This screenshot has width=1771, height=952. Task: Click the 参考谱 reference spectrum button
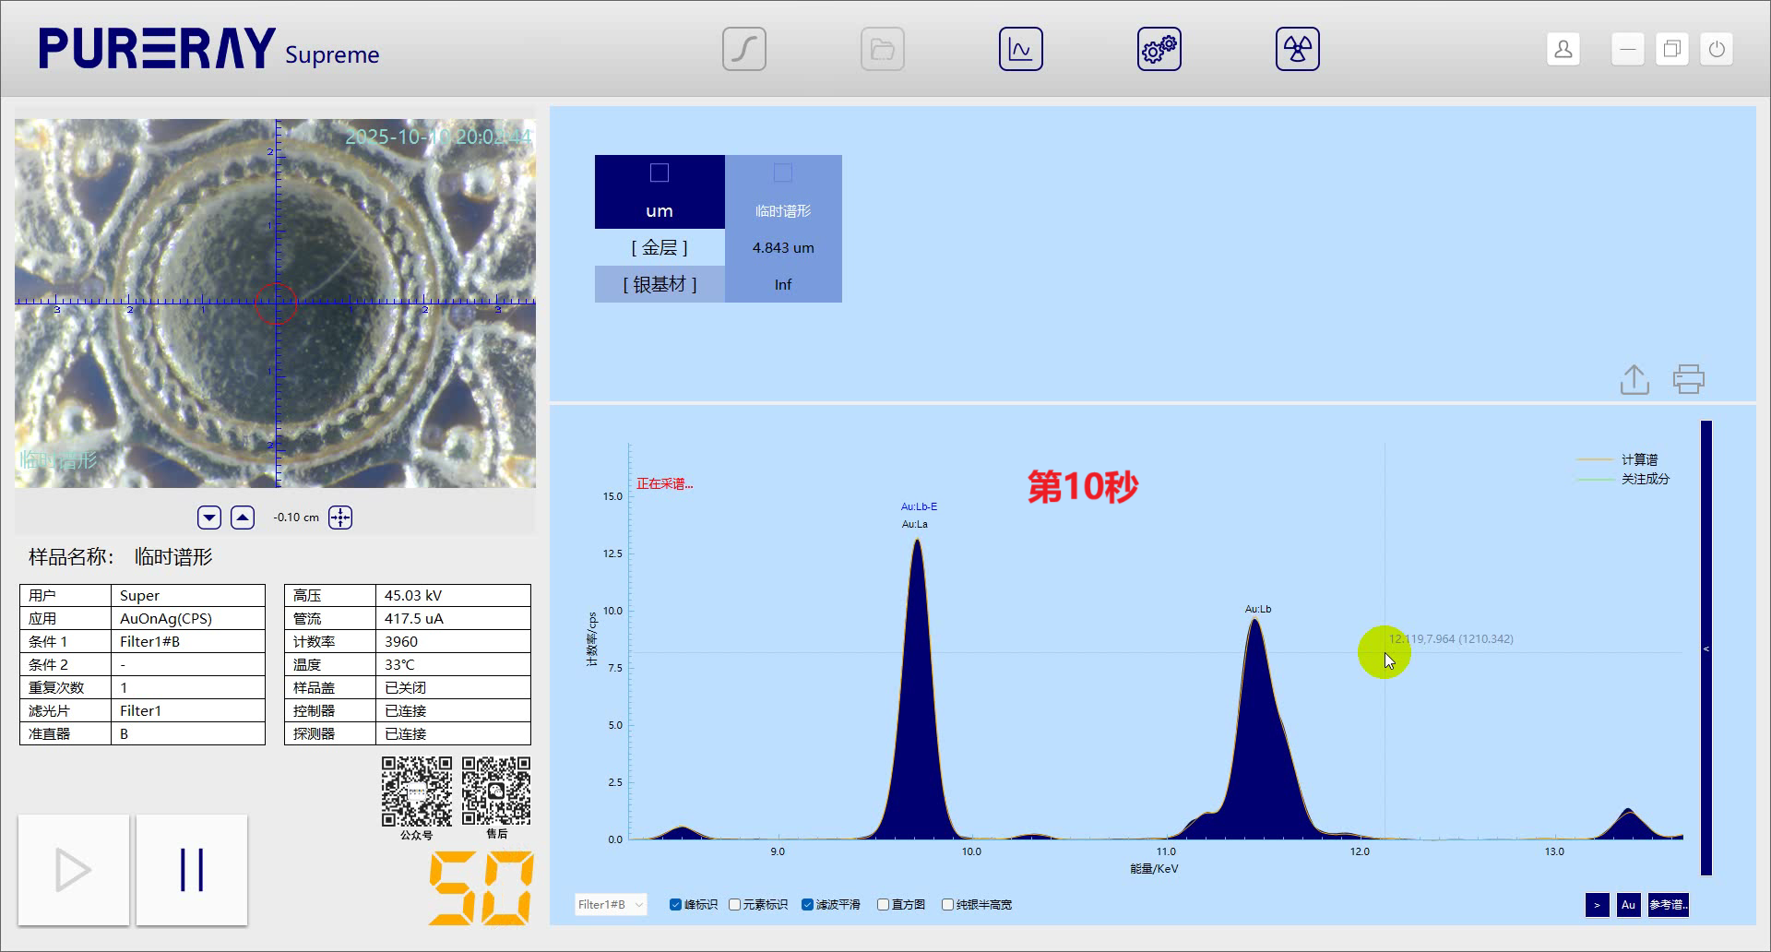[x=1668, y=905]
